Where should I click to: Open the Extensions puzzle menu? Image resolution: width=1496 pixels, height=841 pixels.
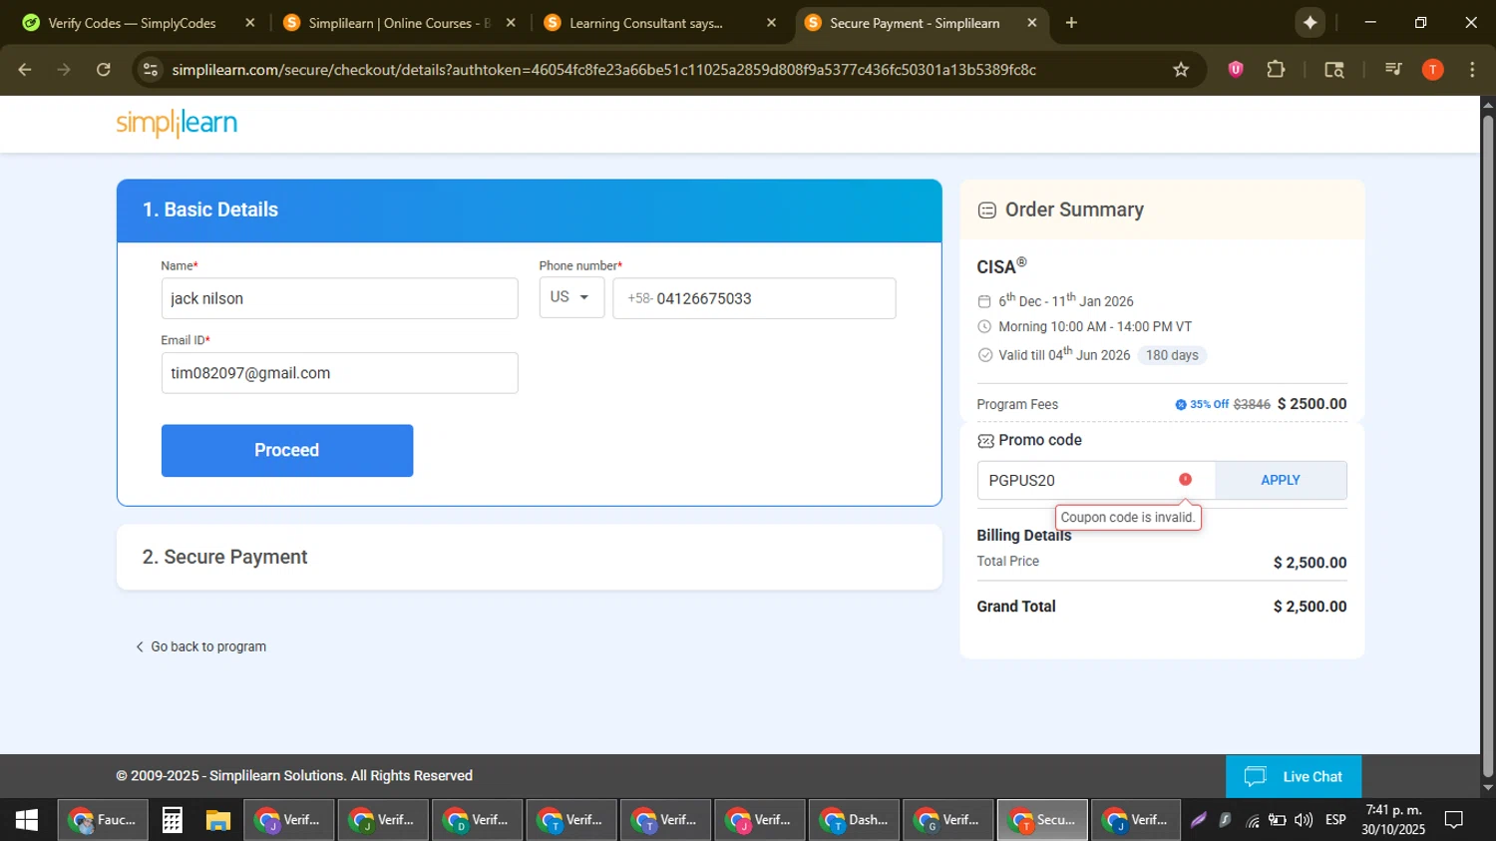1276,69
